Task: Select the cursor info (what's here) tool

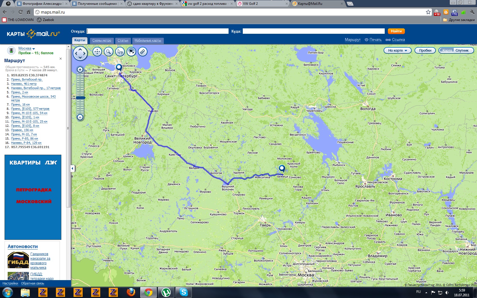Action: (x=120, y=52)
